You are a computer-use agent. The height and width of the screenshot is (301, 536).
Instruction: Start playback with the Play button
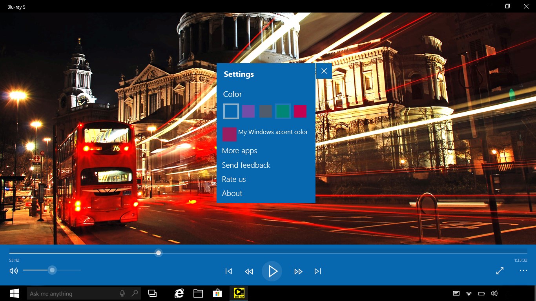[x=272, y=271]
